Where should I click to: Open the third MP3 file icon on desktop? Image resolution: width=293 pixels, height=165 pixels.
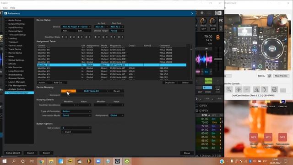(x=282, y=137)
